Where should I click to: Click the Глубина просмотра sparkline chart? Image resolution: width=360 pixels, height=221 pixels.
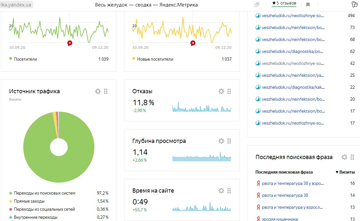pyautogui.click(x=202, y=156)
